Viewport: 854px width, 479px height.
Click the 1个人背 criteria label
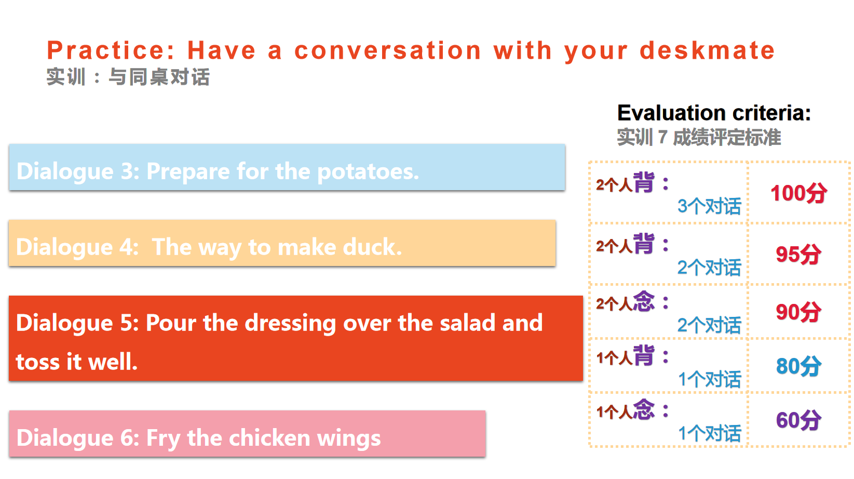(x=626, y=357)
